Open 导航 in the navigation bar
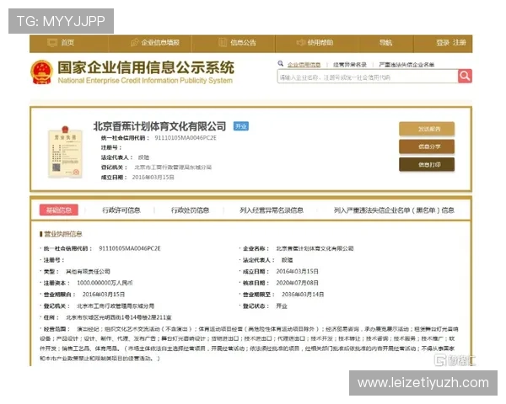This screenshot has height=404, width=506. (385, 43)
